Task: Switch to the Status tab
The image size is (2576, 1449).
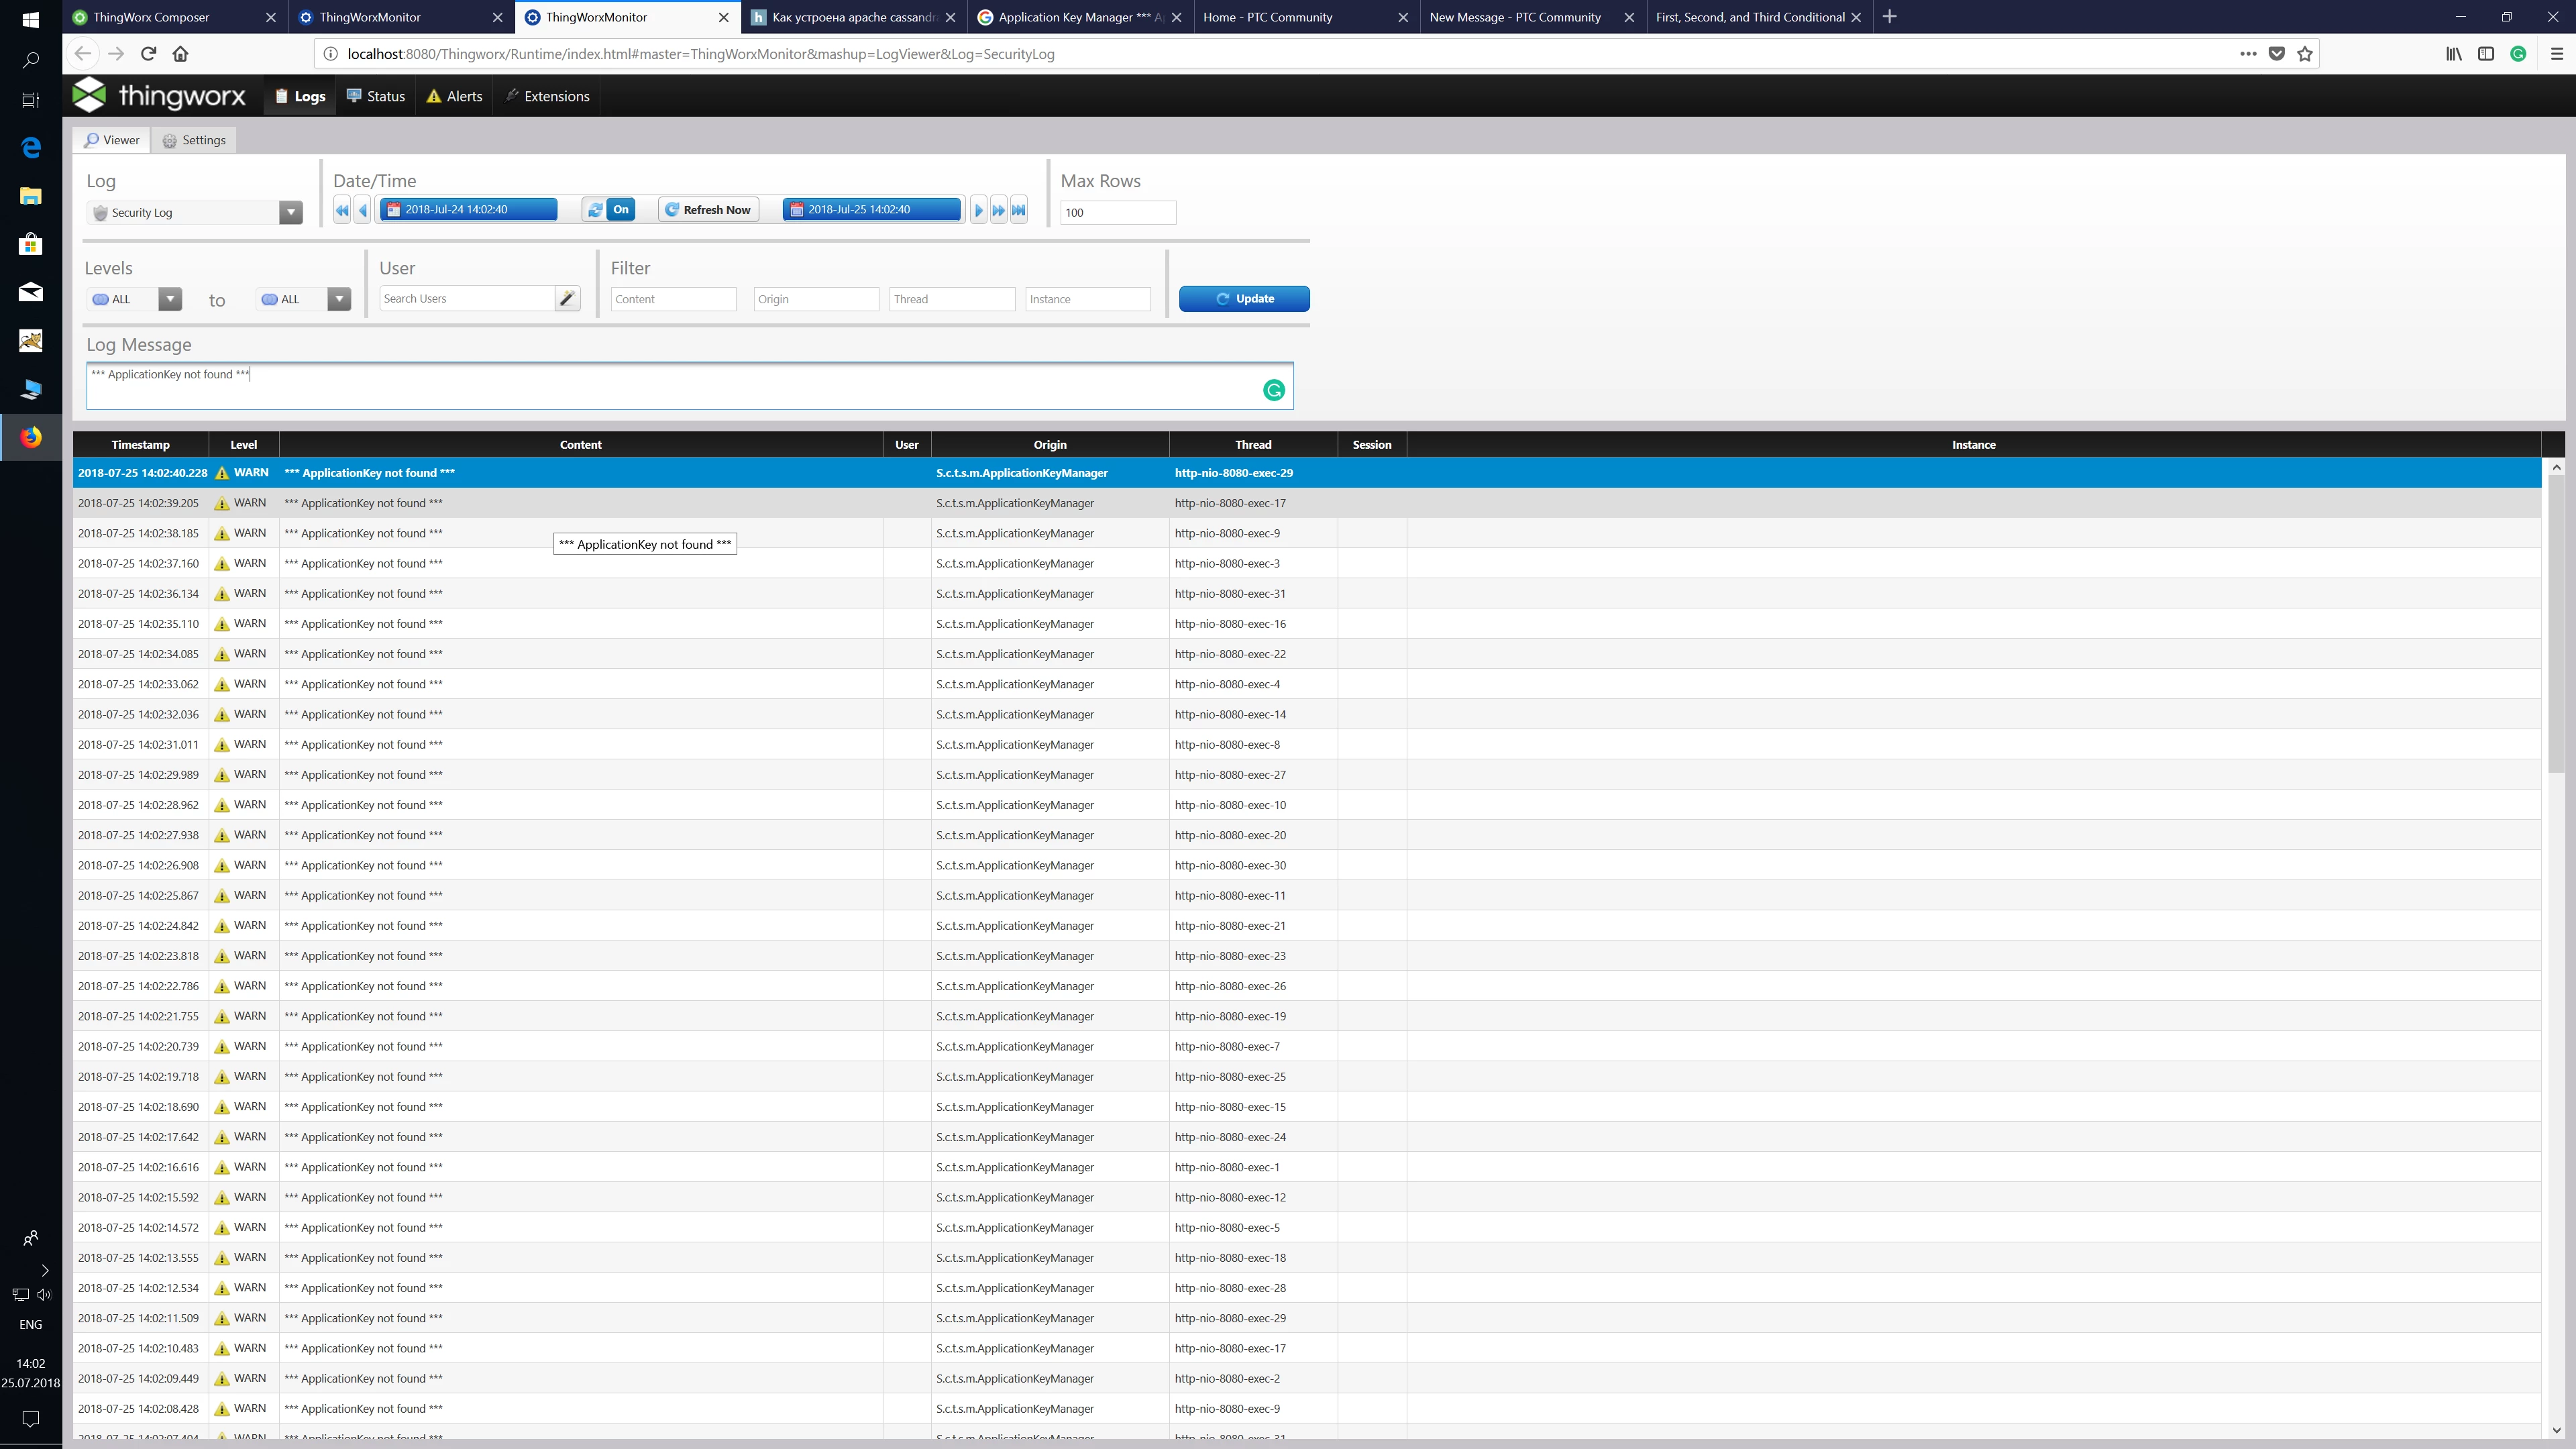Action: click(375, 96)
